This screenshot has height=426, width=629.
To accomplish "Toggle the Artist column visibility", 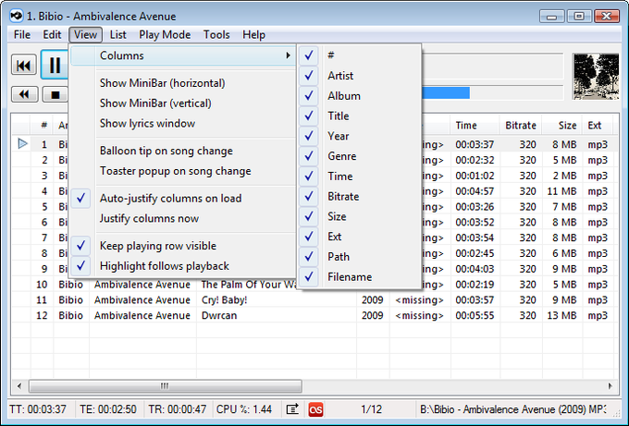I will (360, 76).
